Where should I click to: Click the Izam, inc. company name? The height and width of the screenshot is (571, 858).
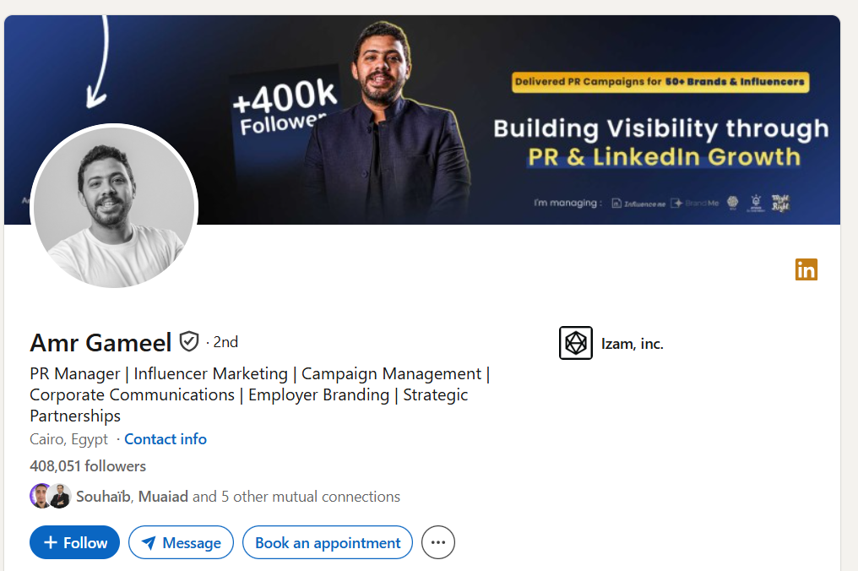pos(632,344)
